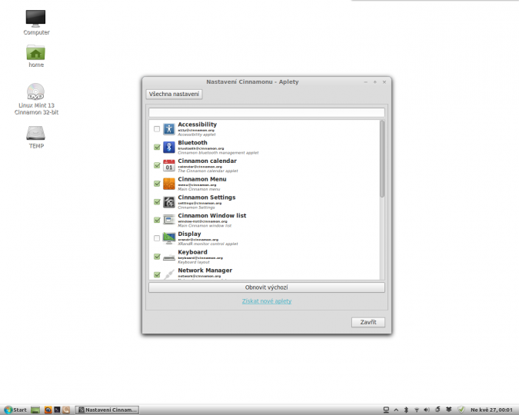
Task: Uncheck the Cinnamon Menu applet
Action: [x=157, y=184]
